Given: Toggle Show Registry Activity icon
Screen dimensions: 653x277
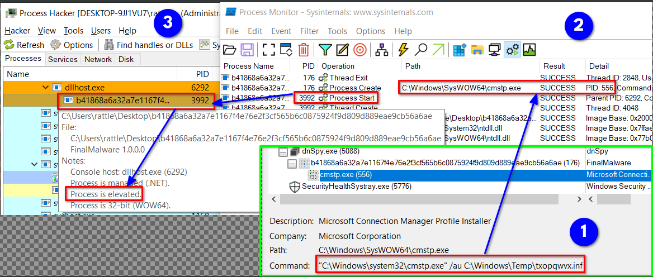Looking at the screenshot, I should [x=460, y=50].
